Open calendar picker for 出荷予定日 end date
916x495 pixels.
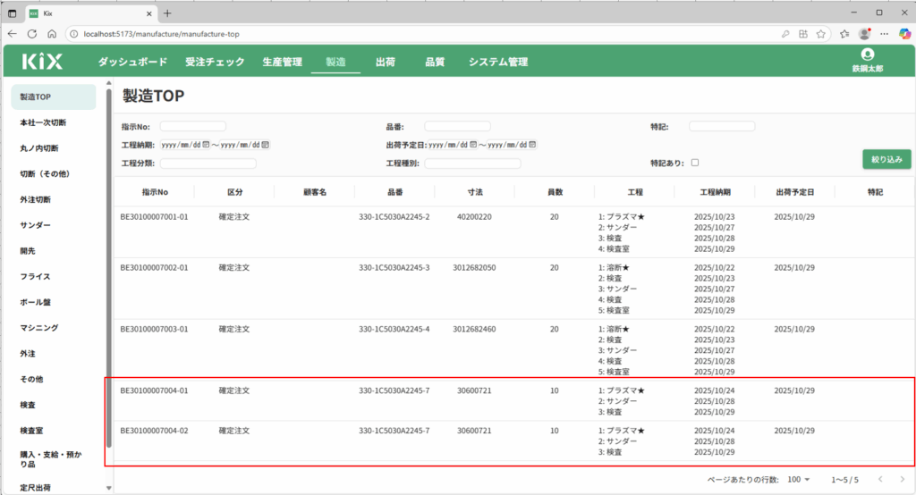coord(534,145)
